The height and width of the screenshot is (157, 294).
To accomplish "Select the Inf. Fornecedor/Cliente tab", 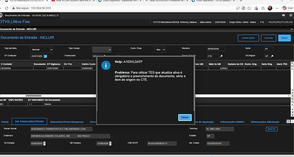I will 29,121.
